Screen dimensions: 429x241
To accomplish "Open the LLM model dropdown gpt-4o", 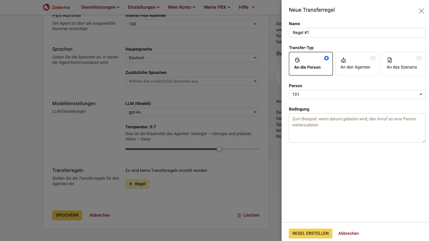I will point(192,112).
